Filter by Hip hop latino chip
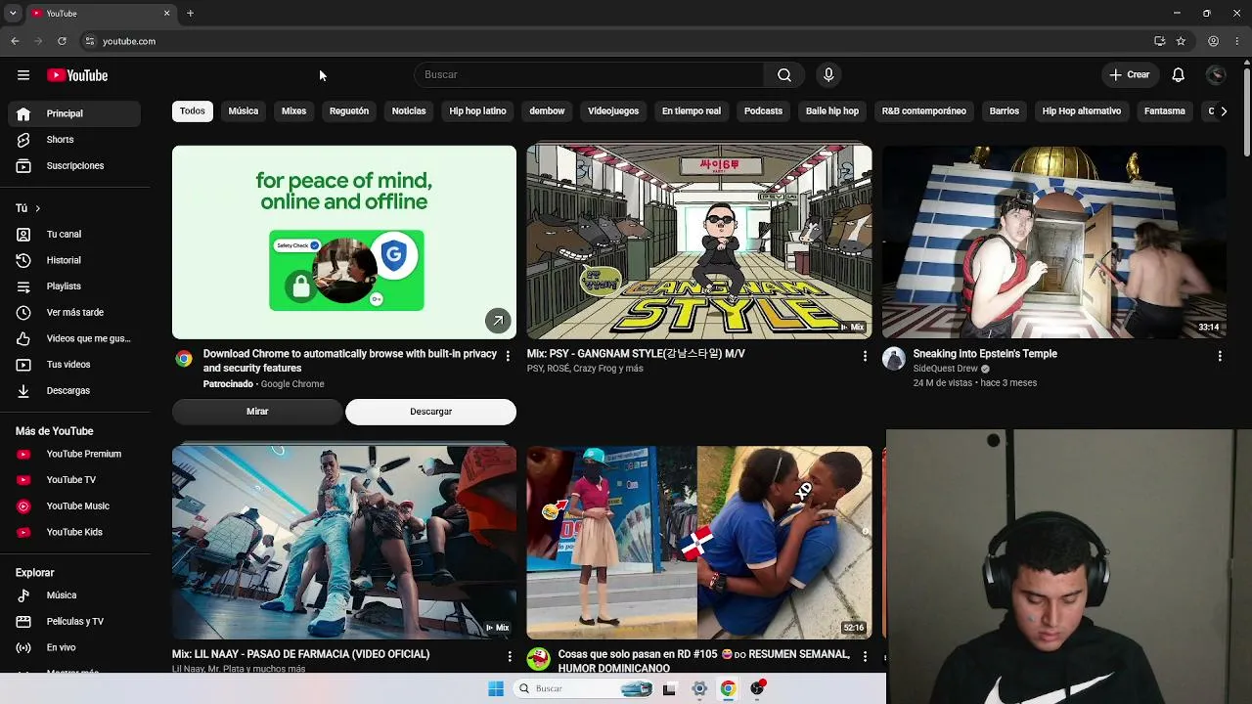Screen dimensions: 1252x704 coord(477,111)
